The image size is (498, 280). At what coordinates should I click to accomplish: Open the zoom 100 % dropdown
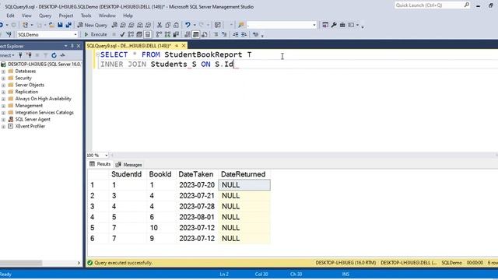point(106,156)
